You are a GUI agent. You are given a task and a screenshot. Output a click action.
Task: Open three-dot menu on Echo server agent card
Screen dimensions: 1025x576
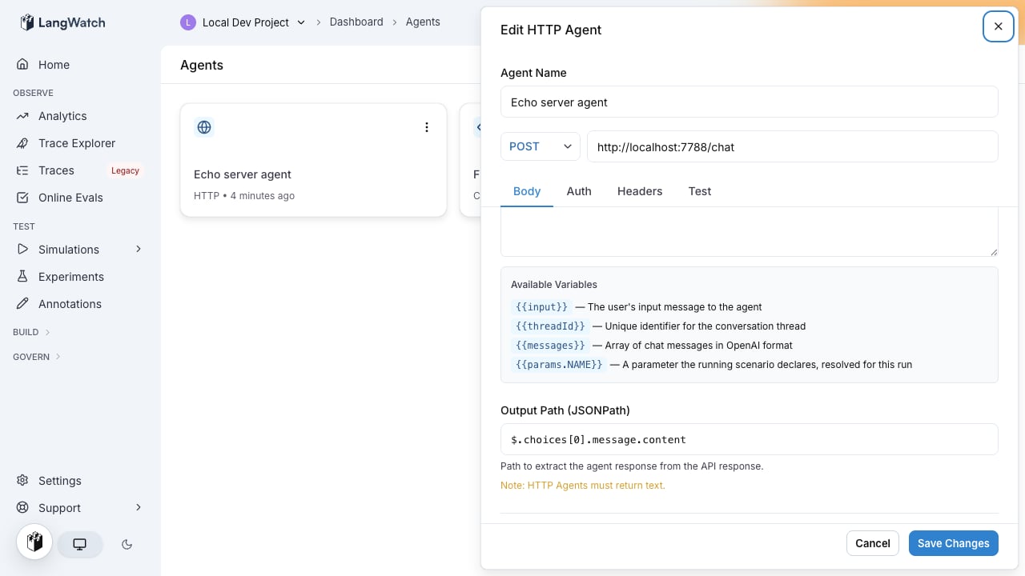[x=427, y=127]
